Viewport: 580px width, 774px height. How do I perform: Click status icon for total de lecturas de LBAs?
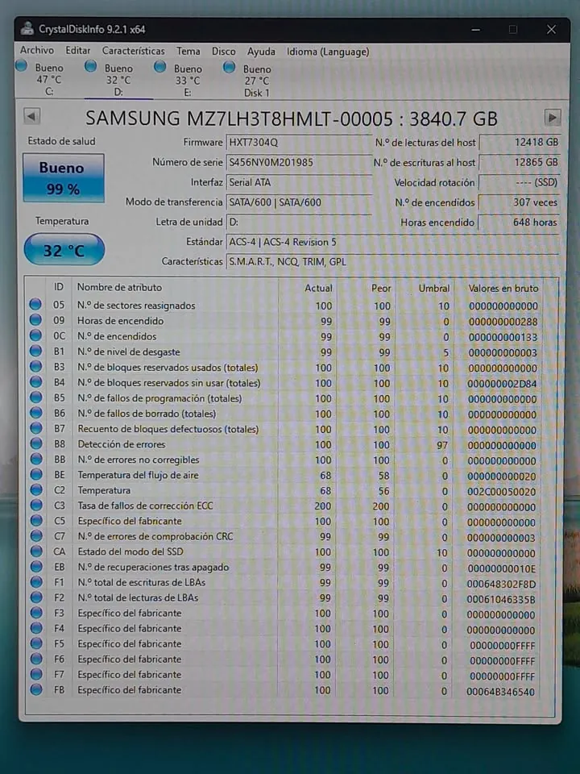[x=35, y=597]
